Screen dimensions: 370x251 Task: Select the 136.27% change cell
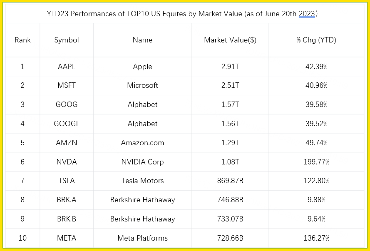point(316,238)
